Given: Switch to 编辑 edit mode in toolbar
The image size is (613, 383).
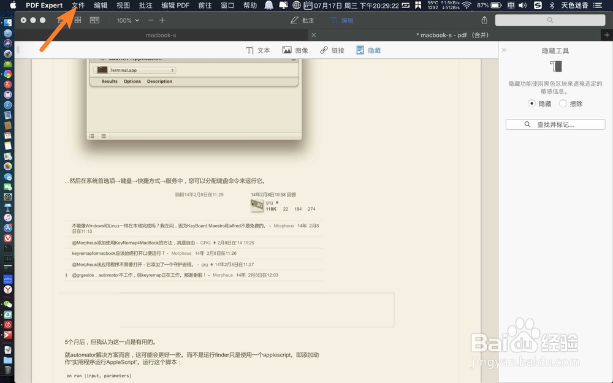Looking at the screenshot, I should coord(341,20).
